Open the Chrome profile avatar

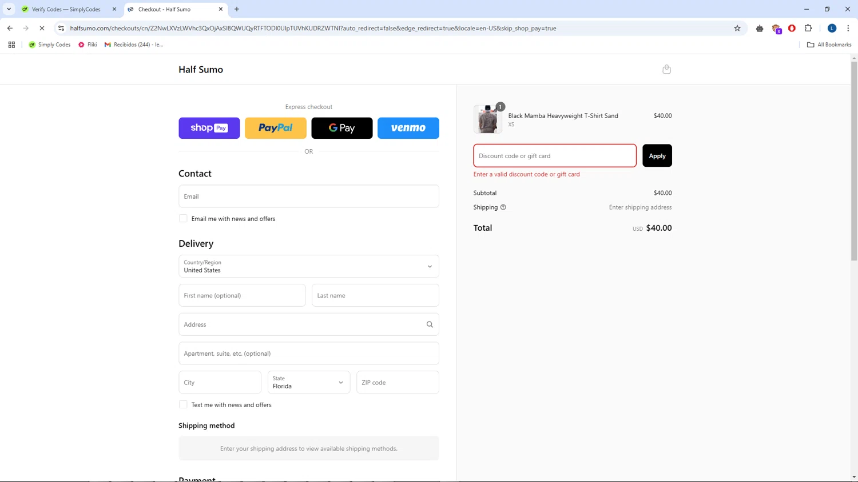point(832,28)
